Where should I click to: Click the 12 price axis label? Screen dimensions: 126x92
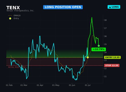coord(105,68)
